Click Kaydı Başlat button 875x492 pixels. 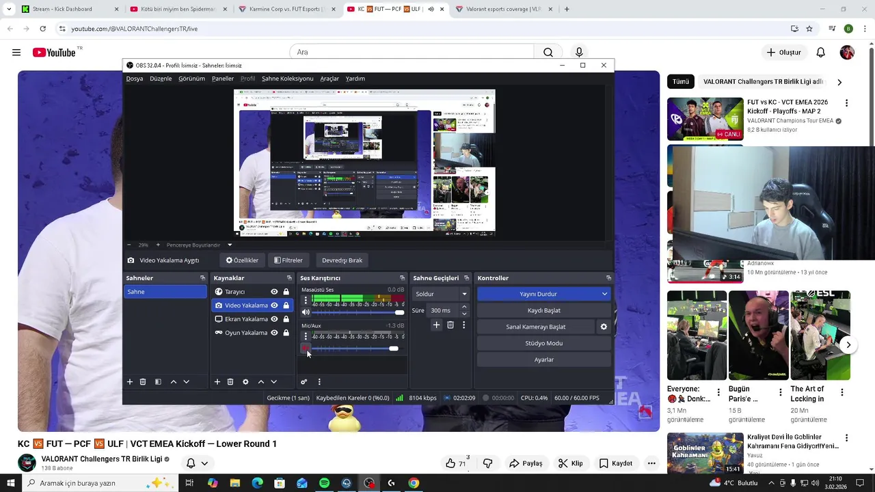pos(543,310)
